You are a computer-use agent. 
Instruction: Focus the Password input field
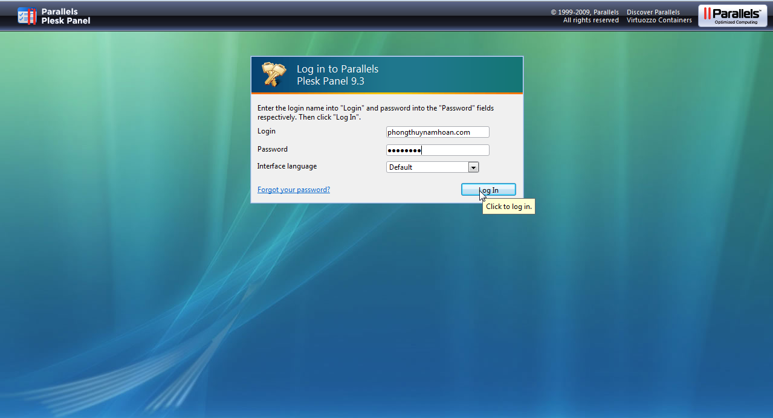click(438, 150)
